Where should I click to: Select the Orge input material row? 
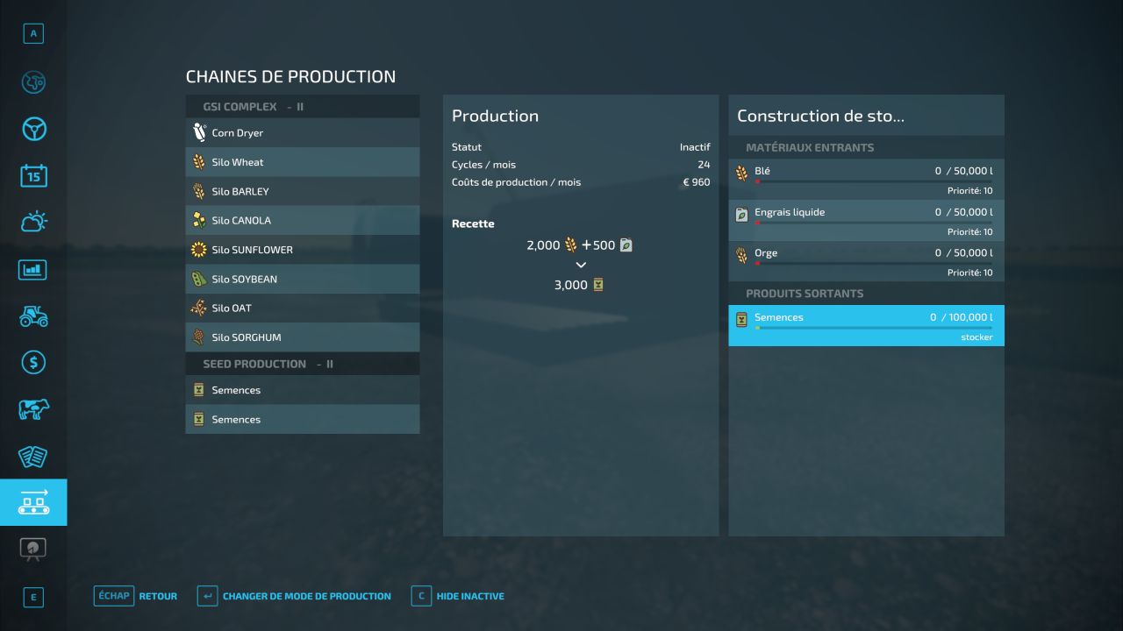[866, 261]
